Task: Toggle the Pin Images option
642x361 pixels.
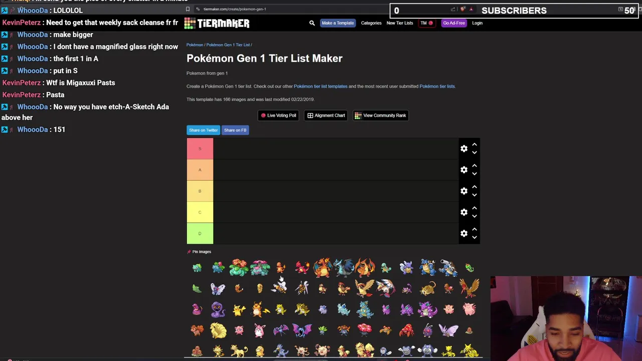Action: point(199,252)
